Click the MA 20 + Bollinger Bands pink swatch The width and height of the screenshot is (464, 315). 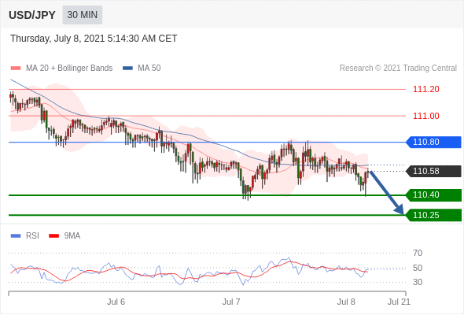click(16, 69)
